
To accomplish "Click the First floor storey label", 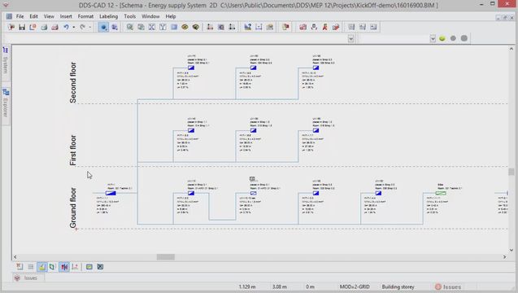I will 73,150.
